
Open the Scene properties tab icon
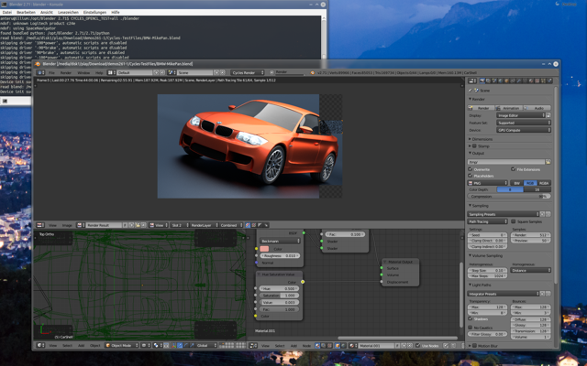[x=494, y=81]
